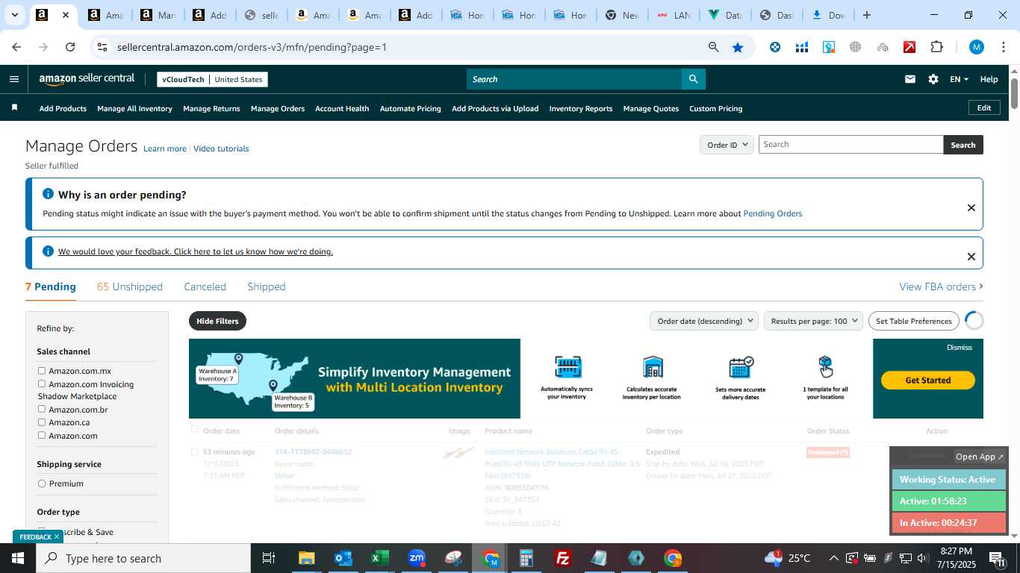The height and width of the screenshot is (573, 1020).
Task: Open Calculator from the taskbar
Action: [526, 558]
